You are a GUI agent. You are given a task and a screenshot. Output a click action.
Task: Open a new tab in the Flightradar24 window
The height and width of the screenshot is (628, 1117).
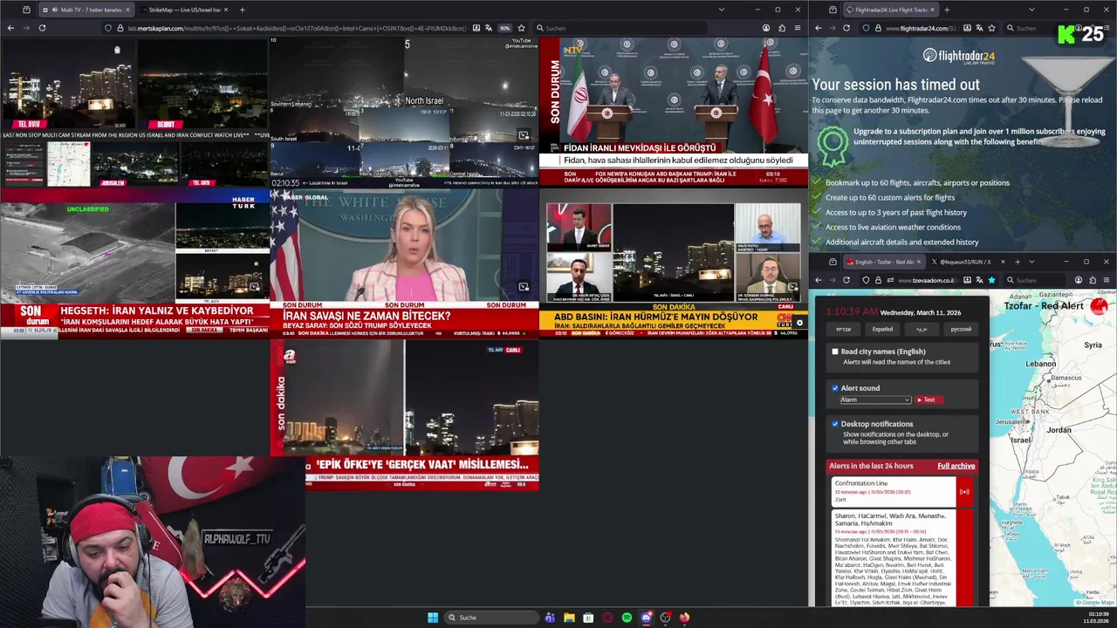point(947,10)
